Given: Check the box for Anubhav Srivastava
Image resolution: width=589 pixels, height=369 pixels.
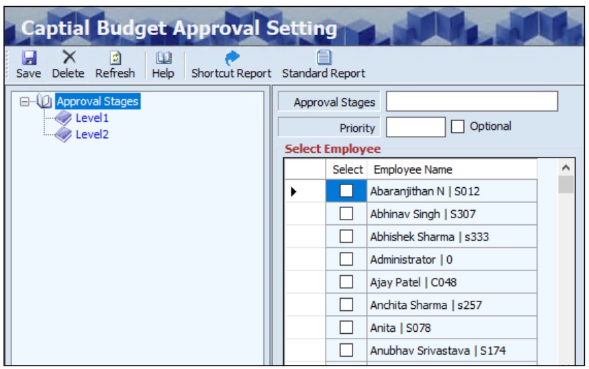Looking at the screenshot, I should pyautogui.click(x=347, y=351).
